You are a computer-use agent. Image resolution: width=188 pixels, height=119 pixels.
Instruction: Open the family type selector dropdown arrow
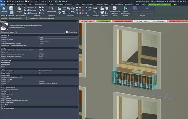coord(77,26)
